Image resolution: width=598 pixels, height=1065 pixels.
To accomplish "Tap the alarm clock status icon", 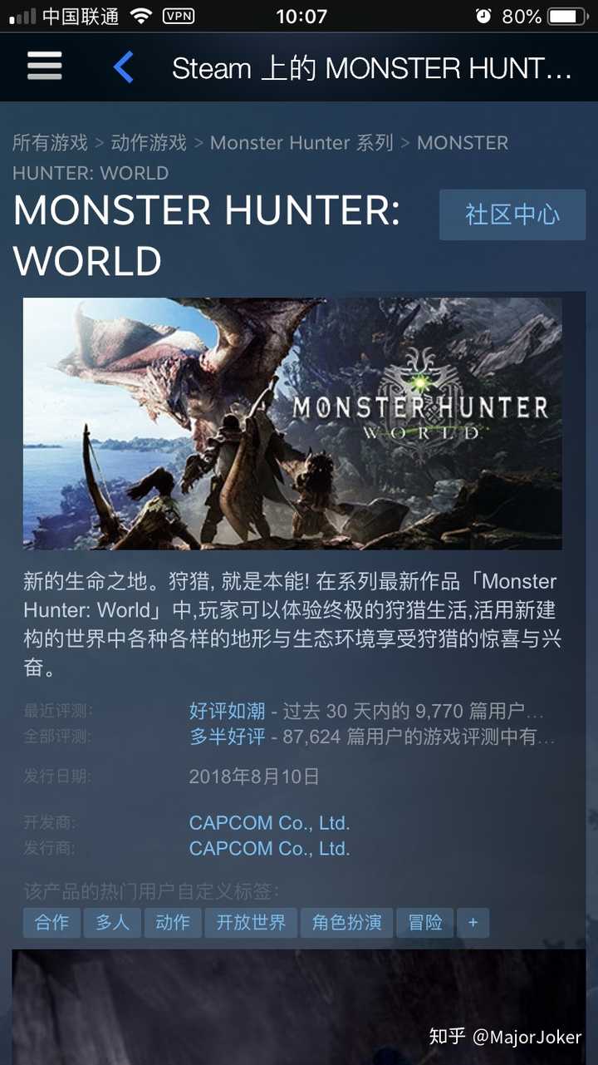I will coord(483,16).
